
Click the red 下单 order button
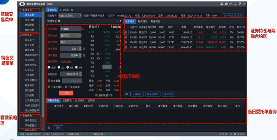(x=66, y=93)
